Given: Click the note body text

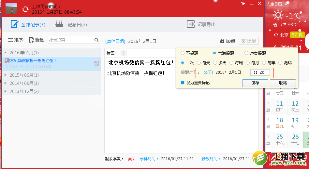Looking at the screenshot, I should (x=136, y=73).
